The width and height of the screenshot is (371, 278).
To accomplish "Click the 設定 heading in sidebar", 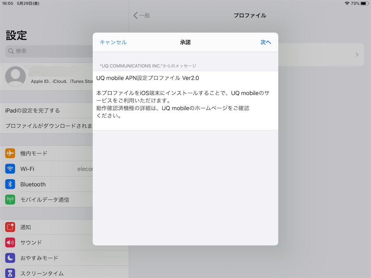I will tap(16, 35).
